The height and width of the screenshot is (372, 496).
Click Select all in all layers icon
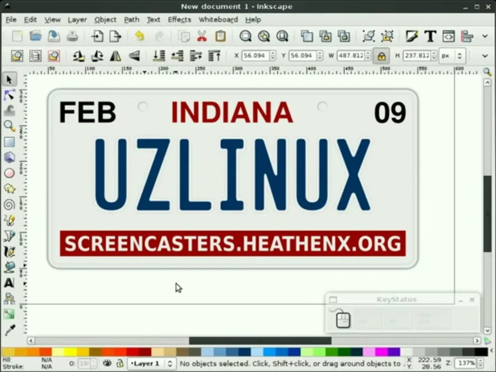pos(35,56)
